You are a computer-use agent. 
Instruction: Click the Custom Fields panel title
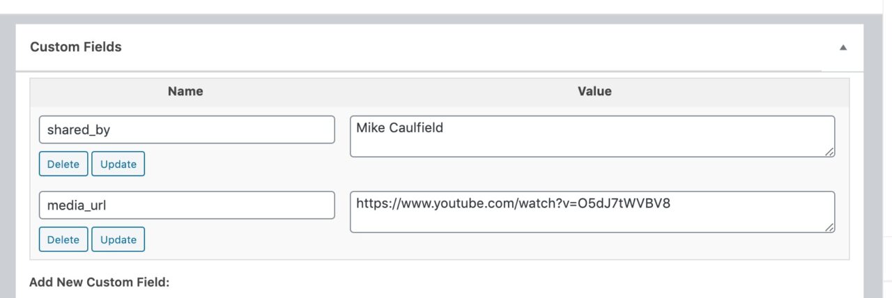[76, 47]
